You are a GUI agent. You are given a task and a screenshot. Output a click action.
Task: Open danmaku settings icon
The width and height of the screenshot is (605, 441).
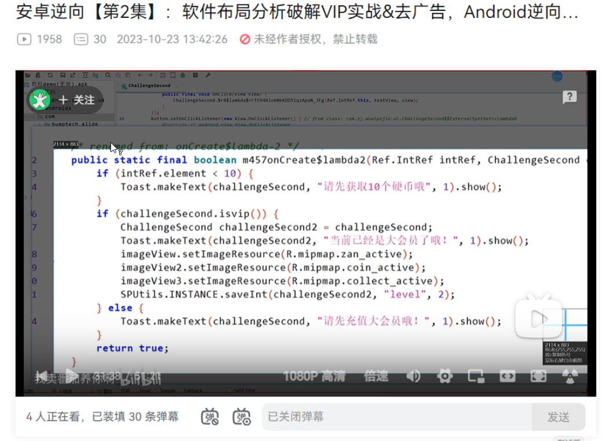tap(242, 417)
